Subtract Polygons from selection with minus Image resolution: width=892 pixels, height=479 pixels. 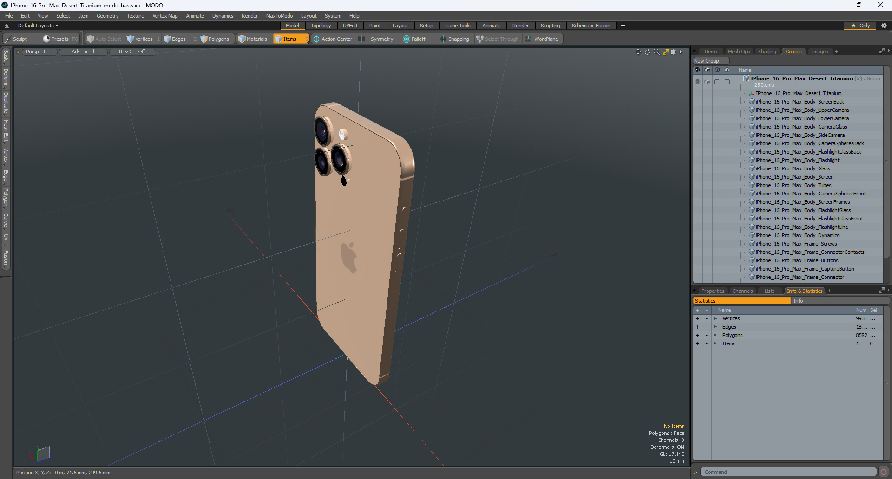coord(707,335)
